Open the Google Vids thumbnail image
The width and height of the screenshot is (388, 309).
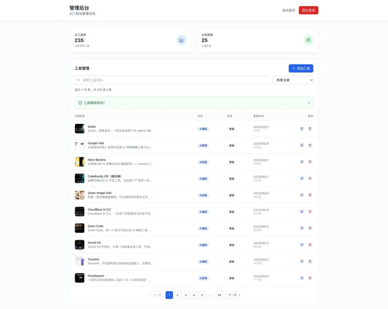[x=79, y=145]
